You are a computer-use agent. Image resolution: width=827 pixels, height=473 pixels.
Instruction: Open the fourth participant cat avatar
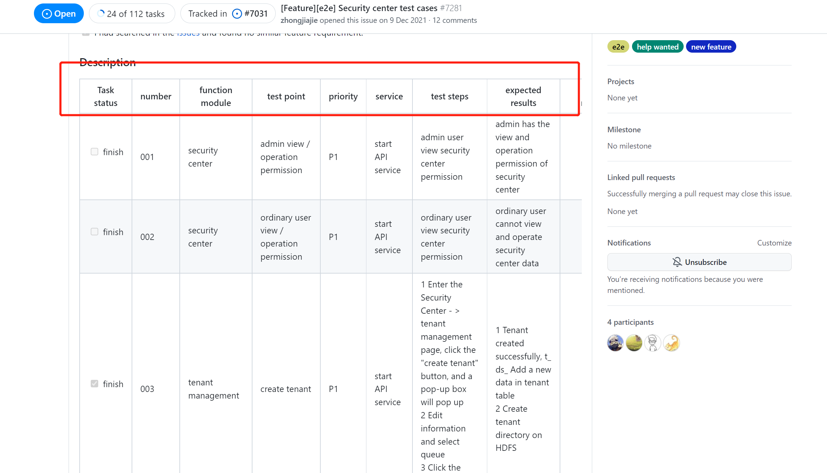point(672,343)
